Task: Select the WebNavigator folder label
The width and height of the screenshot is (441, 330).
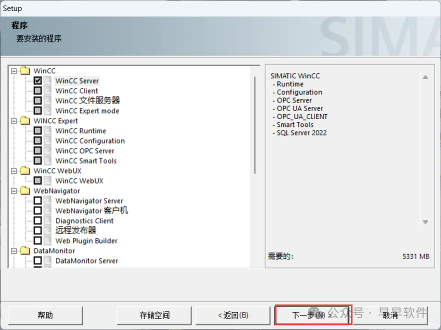Action: click(57, 190)
